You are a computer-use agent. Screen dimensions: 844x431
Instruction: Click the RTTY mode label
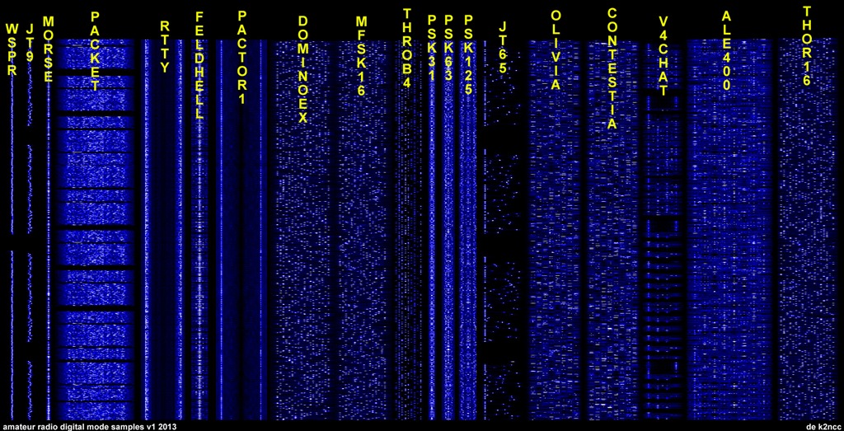[165, 48]
